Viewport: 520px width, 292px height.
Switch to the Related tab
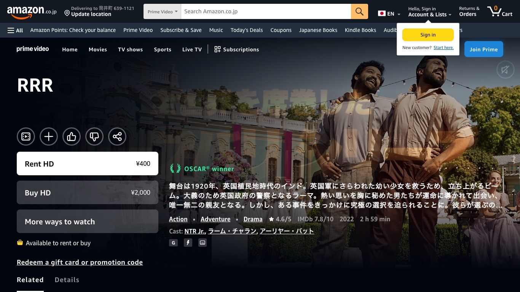coord(30,280)
